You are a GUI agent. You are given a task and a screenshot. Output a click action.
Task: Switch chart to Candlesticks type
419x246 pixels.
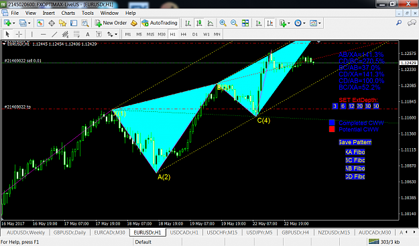point(199,23)
